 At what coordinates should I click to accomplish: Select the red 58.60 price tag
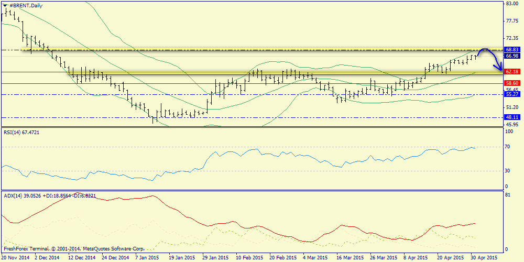(x=511, y=83)
